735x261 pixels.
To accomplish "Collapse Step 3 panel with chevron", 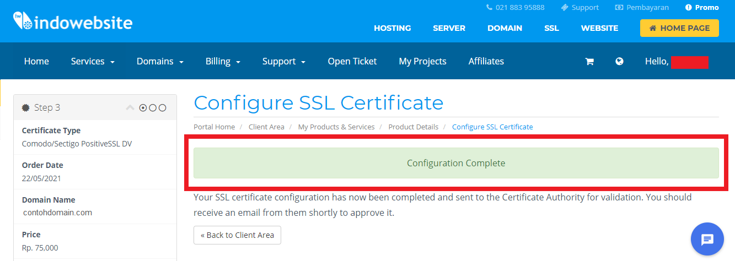I will coord(130,107).
